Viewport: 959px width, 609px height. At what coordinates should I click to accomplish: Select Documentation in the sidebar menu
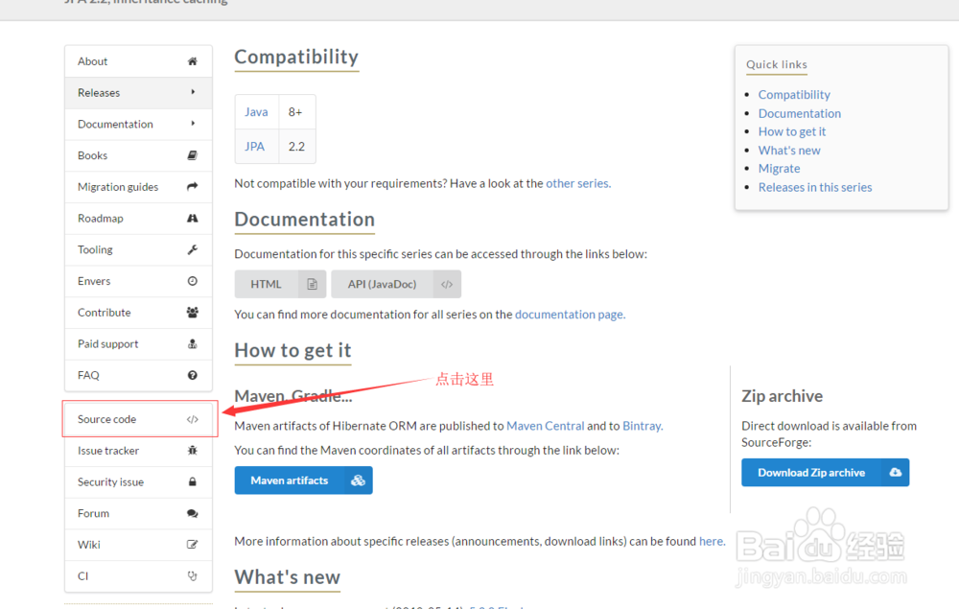(138, 124)
